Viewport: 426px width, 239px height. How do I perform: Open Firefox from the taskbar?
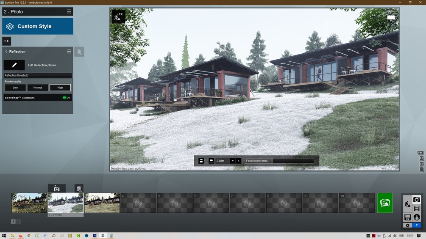click(x=21, y=236)
